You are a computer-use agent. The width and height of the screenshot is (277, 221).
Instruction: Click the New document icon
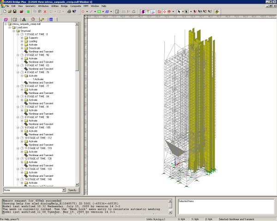click(4, 11)
